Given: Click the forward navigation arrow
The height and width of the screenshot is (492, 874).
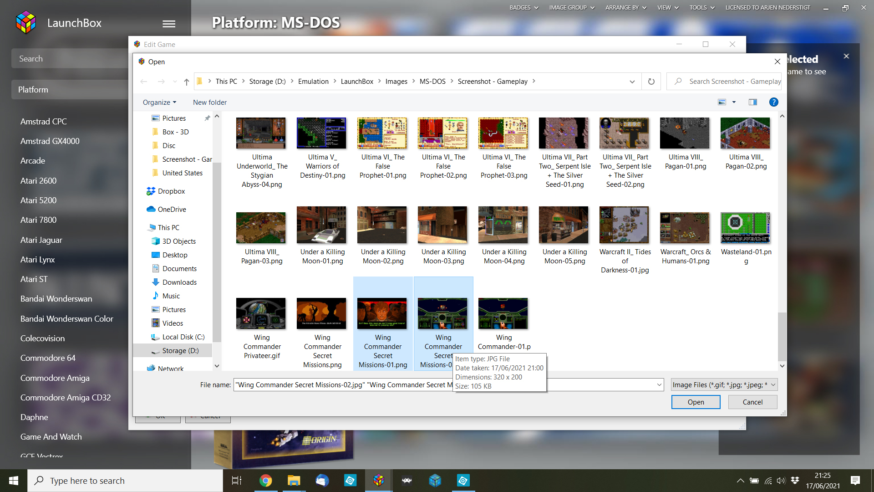Looking at the screenshot, I should click(x=161, y=82).
